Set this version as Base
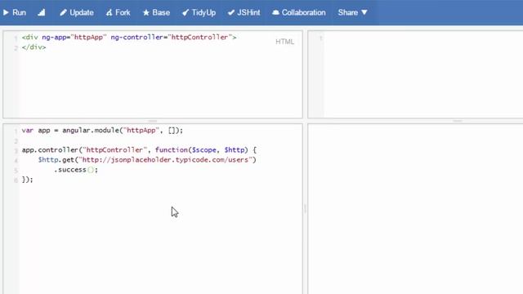Viewport: 523px width, 294px height. (x=156, y=13)
